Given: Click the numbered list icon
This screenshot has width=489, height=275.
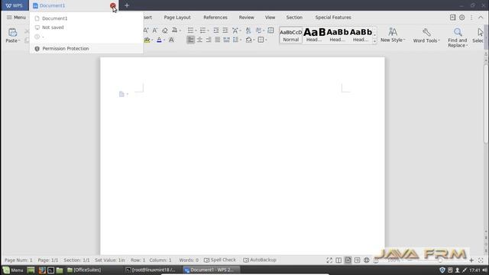Looking at the screenshot, I should (202, 31).
